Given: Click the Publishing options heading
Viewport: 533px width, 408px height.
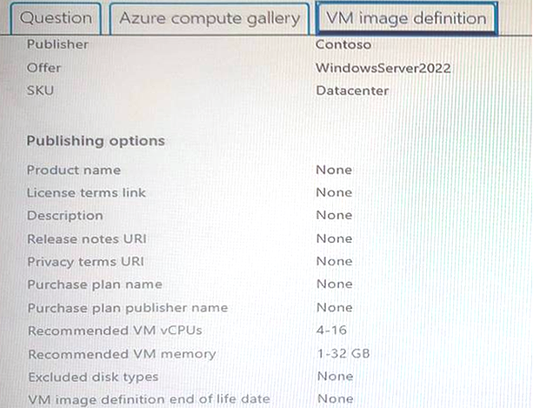Looking at the screenshot, I should (96, 141).
